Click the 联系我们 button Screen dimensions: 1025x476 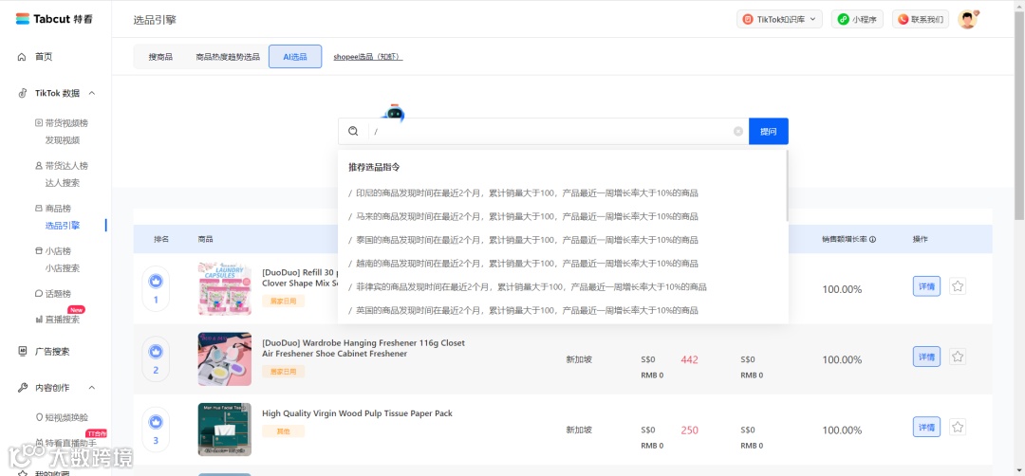point(921,20)
